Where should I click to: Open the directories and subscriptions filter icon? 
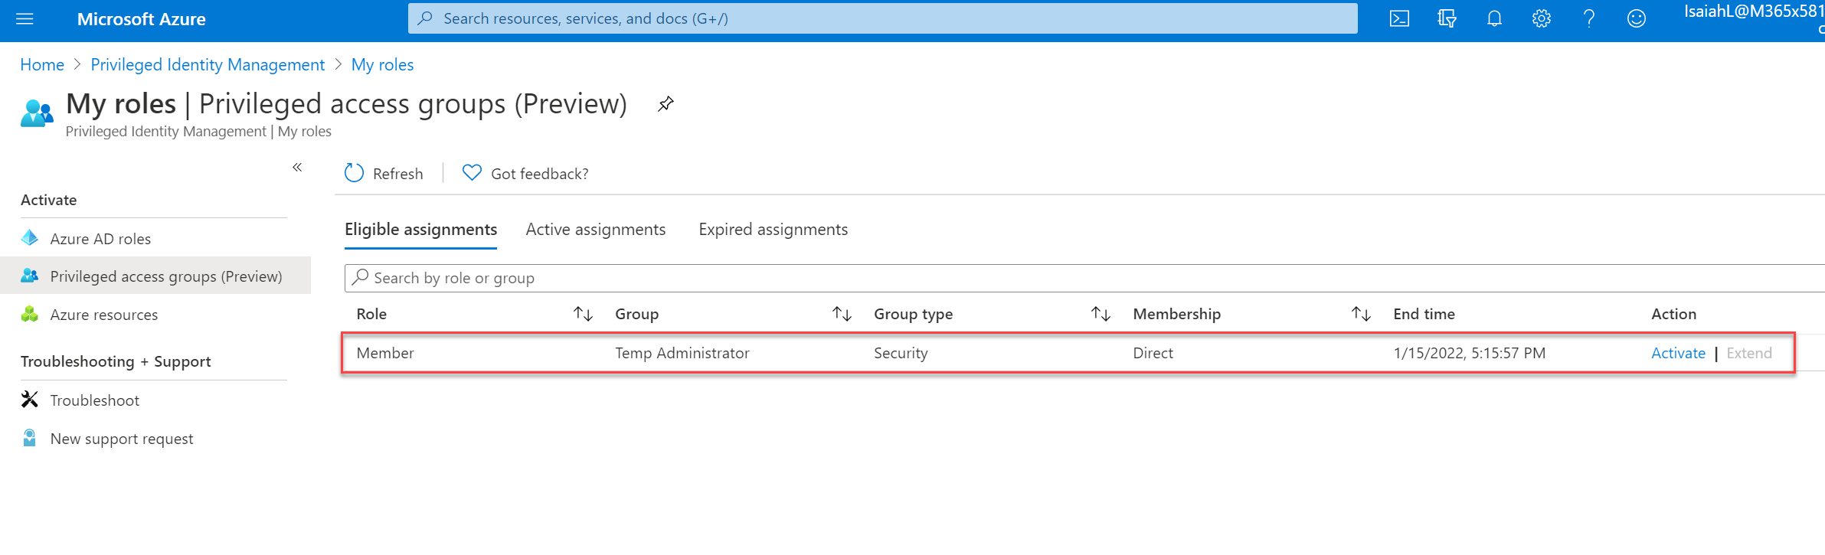[x=1447, y=19]
